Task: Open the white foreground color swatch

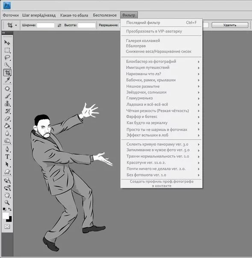Action: [x=6, y=216]
